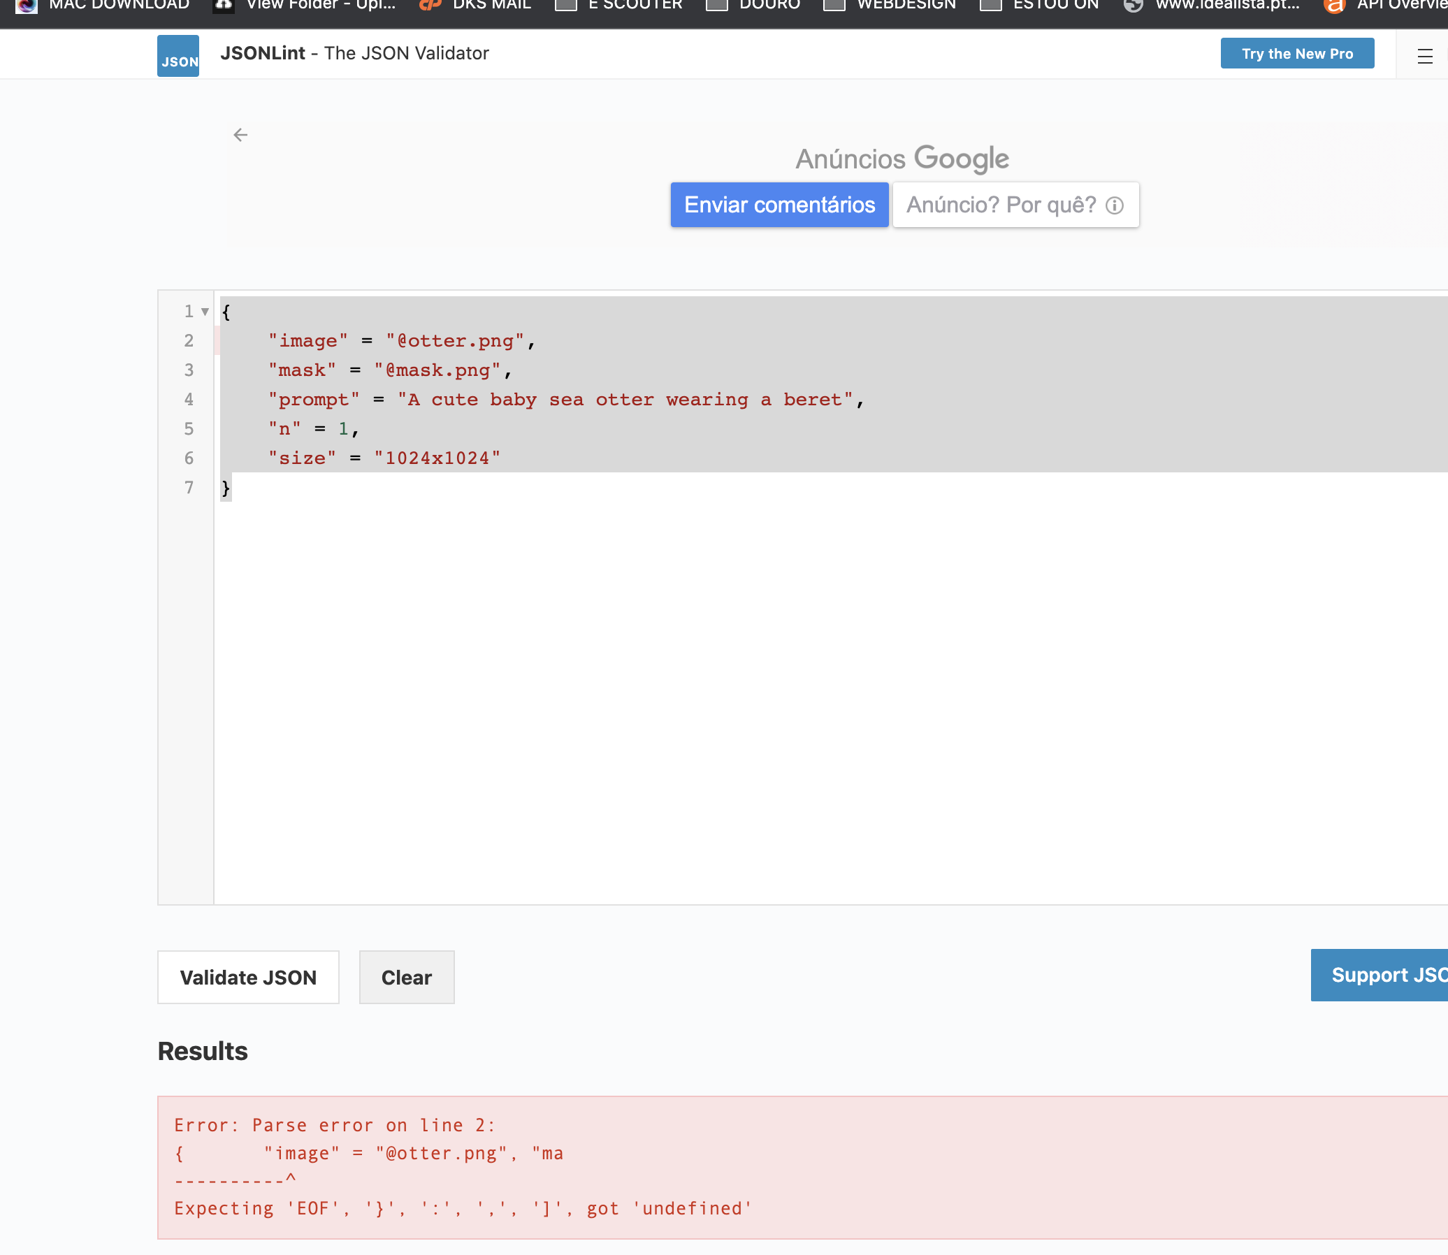
Task: Click the Clear button
Action: point(406,977)
